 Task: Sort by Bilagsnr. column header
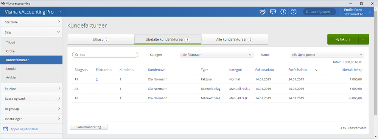click(x=81, y=70)
